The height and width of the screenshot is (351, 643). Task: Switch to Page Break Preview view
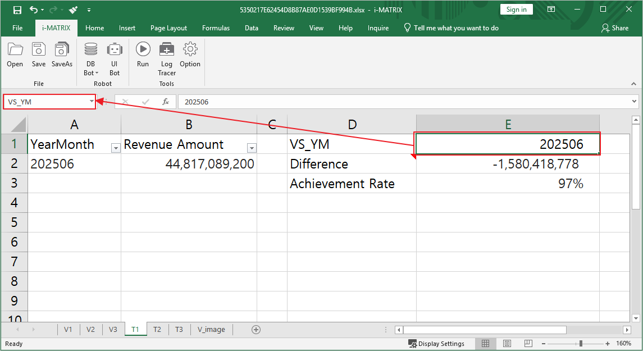pyautogui.click(x=528, y=344)
